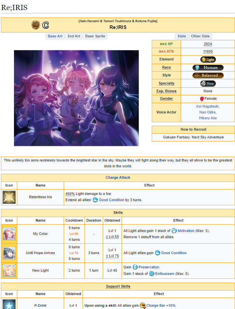235x309 pixels.
Task: Click the SSR rarity badge icon
Action: point(36,25)
